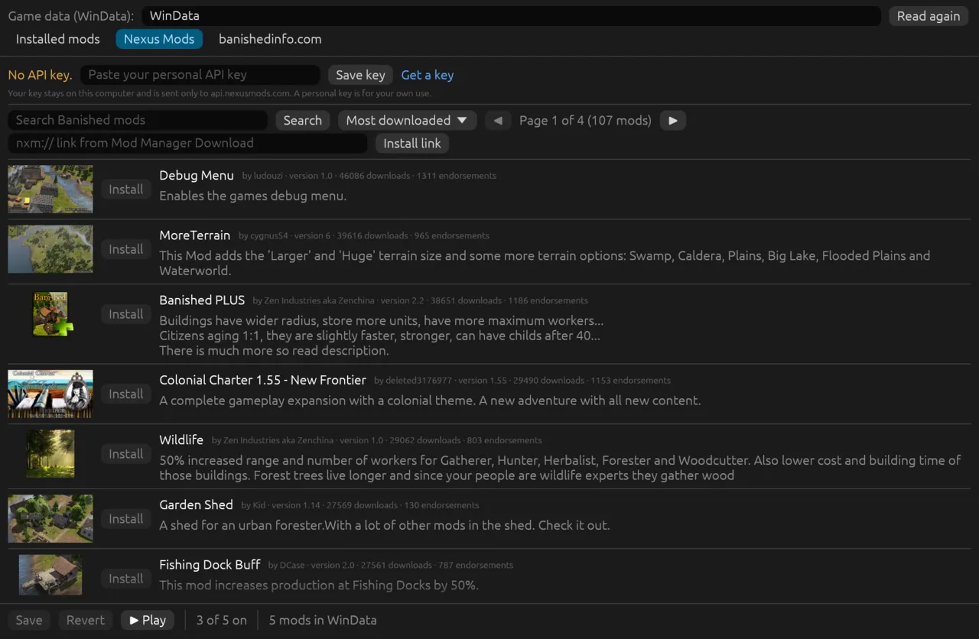Viewport: 979px width, 639px height.
Task: Focus the Game data WinData path field
Action: (x=511, y=16)
